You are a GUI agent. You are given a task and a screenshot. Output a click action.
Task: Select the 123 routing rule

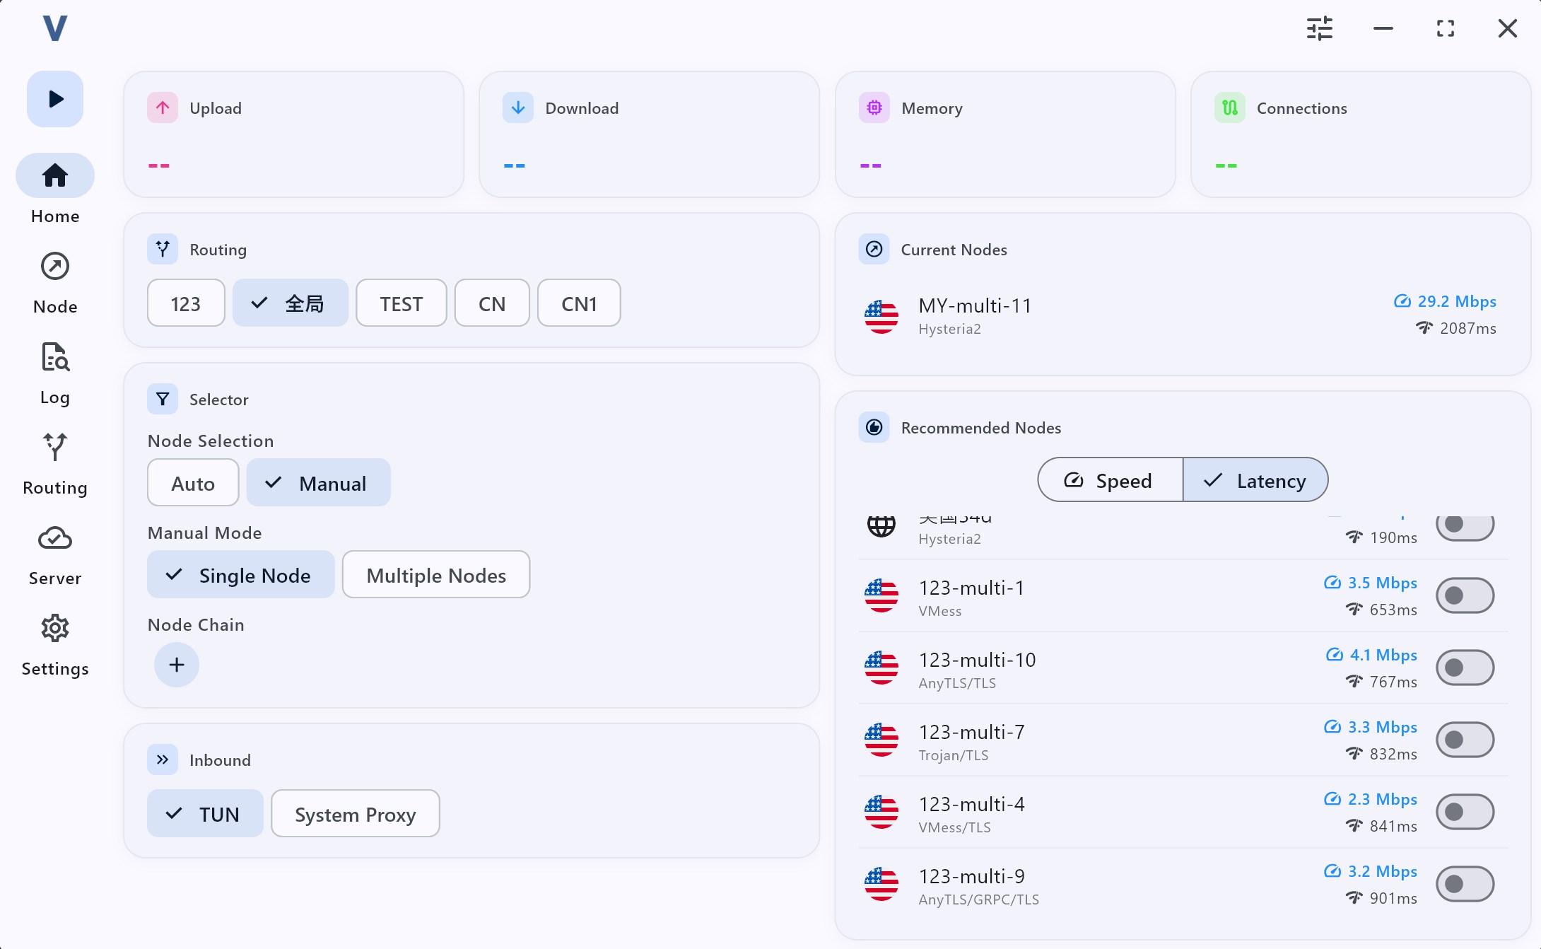coord(186,303)
